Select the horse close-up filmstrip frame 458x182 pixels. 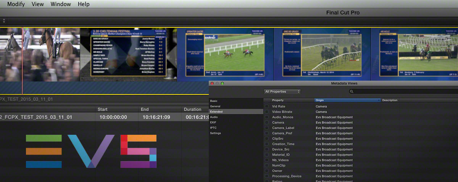(40, 54)
